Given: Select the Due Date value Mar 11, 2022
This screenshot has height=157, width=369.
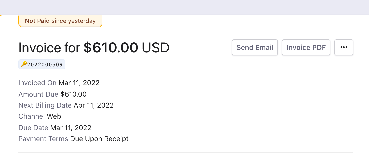Looking at the screenshot, I should tap(71, 128).
